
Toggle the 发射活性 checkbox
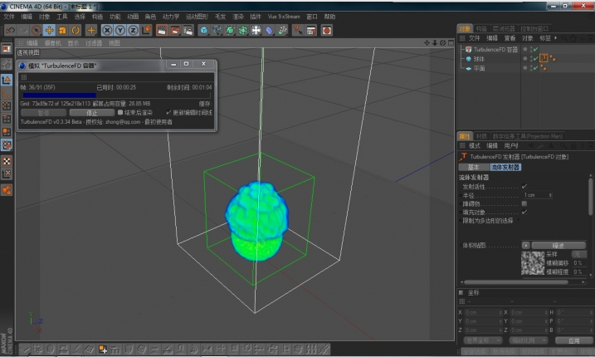524,187
